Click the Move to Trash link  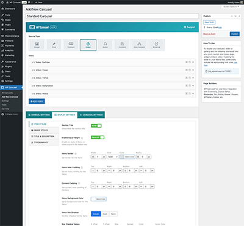(209, 34)
